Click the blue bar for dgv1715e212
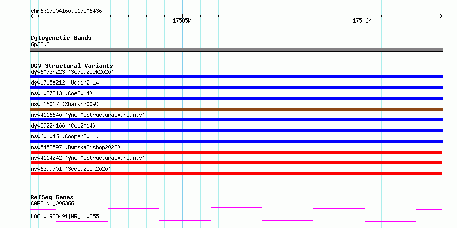The image size is (457, 228). [236, 88]
